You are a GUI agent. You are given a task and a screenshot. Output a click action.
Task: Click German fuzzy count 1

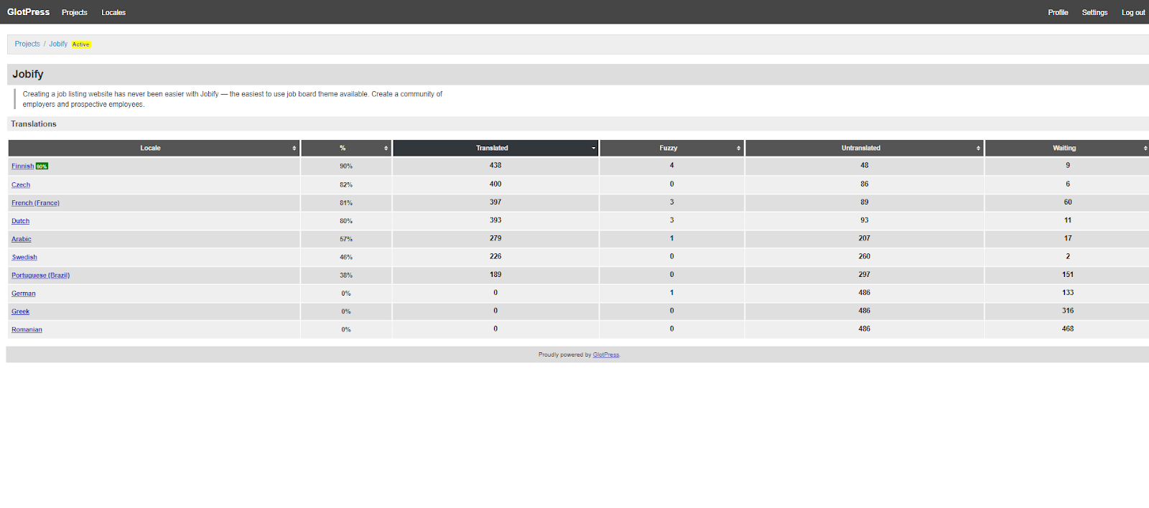[672, 293]
